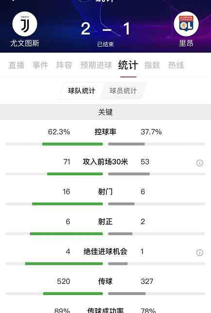Click the 控球率 green progress bar
Screen dimensions: 211x313
pyautogui.click(x=72, y=144)
